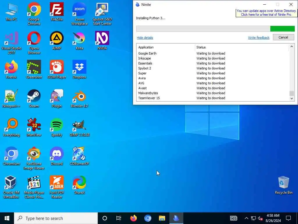Click the taskbar search box

[x=56, y=218]
